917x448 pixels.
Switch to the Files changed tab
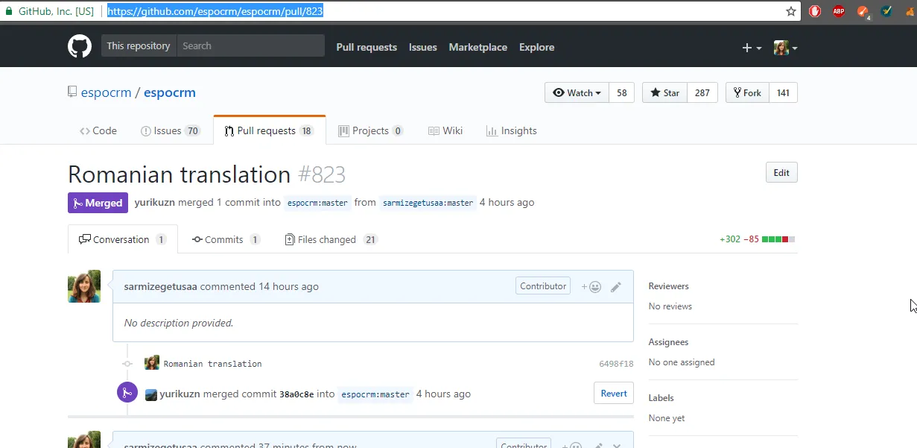[331, 239]
